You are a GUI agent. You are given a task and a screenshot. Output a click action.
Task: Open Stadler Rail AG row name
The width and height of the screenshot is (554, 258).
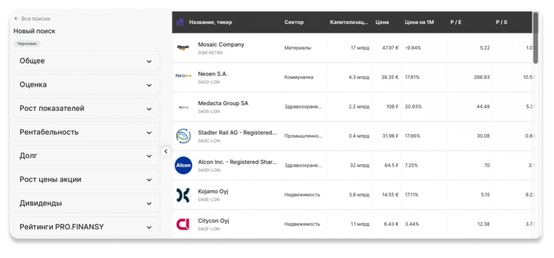pyautogui.click(x=237, y=133)
